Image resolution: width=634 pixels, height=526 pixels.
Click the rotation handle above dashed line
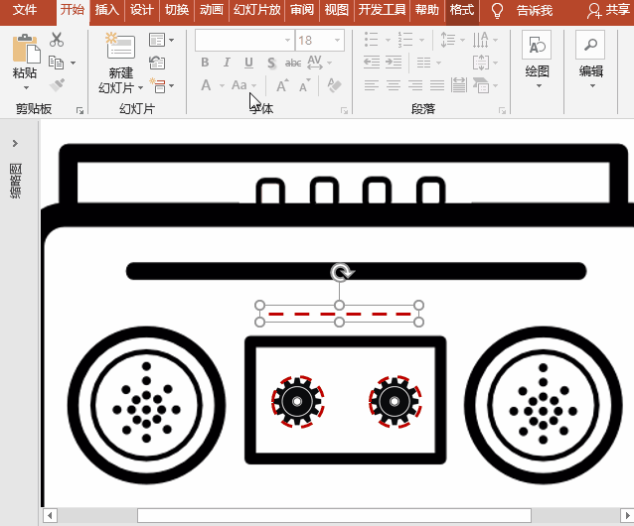tap(340, 273)
